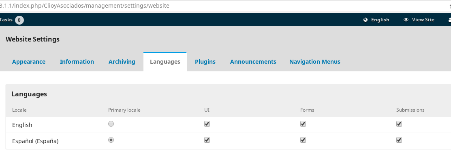Screen dimensions: 451x156
Task: Click the Submissions column header
Action: tap(410, 110)
